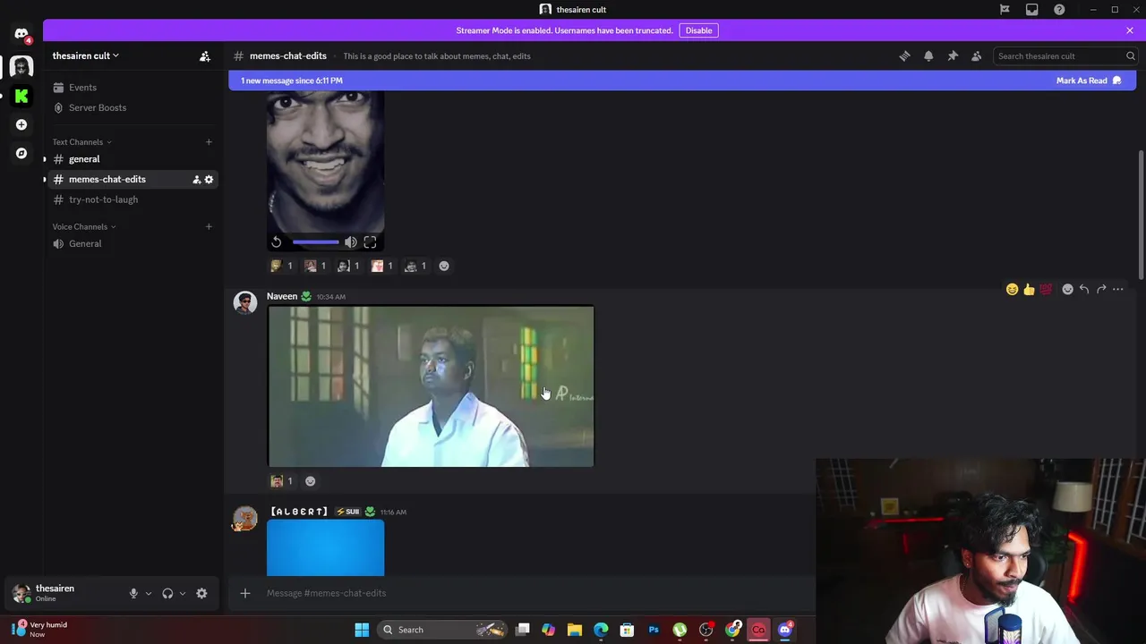
Task: Forward Naveen's message
Action: 1101,289
